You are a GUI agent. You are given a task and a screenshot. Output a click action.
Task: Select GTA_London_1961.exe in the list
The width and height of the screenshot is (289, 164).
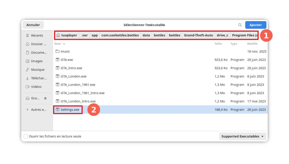(78, 85)
